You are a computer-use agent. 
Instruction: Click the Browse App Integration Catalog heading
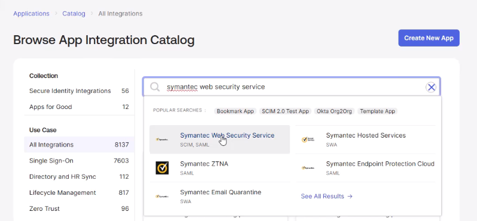tap(104, 40)
